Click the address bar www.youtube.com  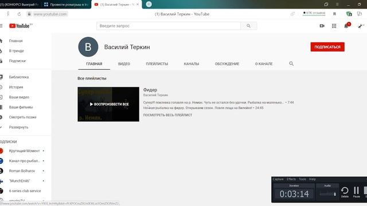coord(50,14)
